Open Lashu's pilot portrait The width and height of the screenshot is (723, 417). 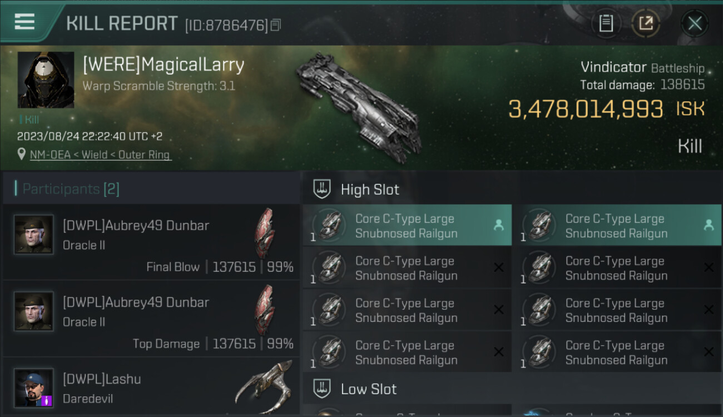(x=34, y=388)
